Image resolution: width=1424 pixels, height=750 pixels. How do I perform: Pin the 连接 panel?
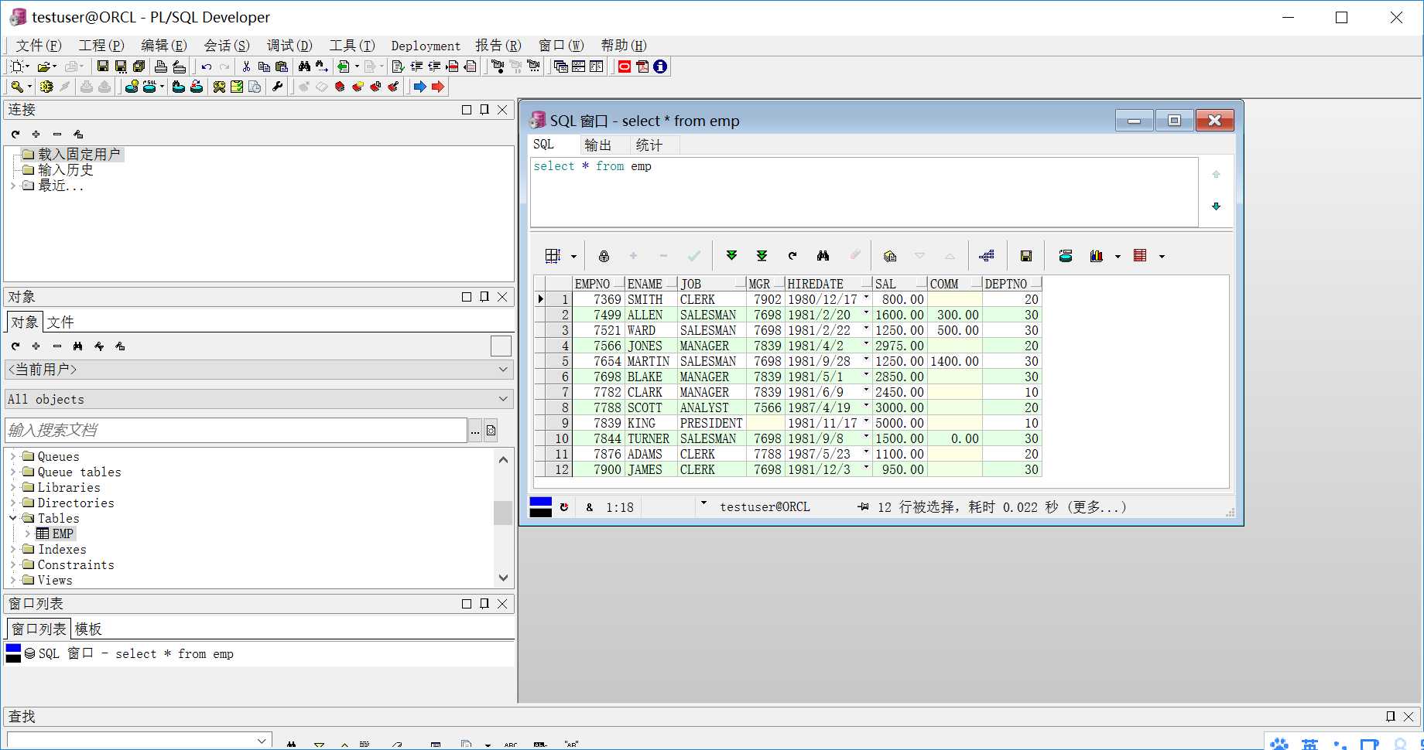coord(484,110)
